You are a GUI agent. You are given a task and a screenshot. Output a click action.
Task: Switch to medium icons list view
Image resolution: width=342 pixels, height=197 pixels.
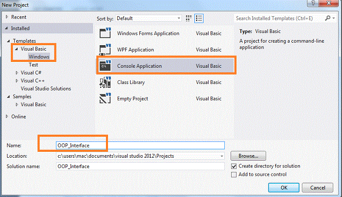[x=199, y=18]
